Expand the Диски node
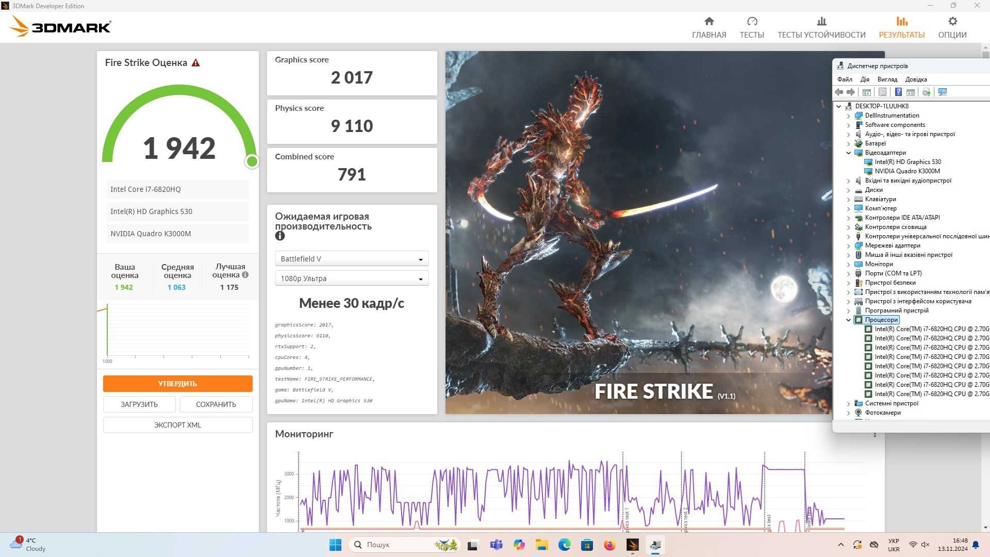Viewport: 990px width, 557px height. click(849, 190)
